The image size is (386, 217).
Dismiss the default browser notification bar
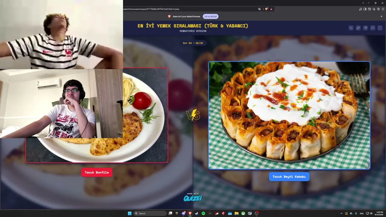tap(381, 16)
